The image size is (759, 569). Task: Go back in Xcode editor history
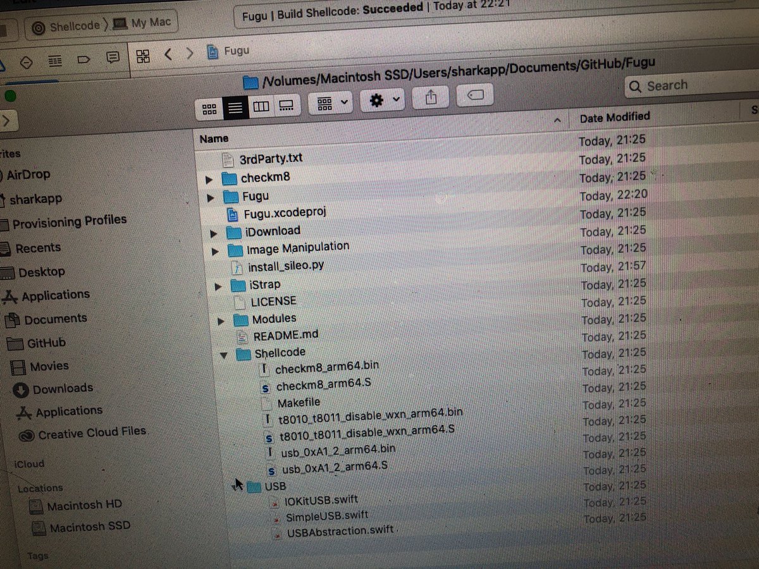(x=168, y=54)
